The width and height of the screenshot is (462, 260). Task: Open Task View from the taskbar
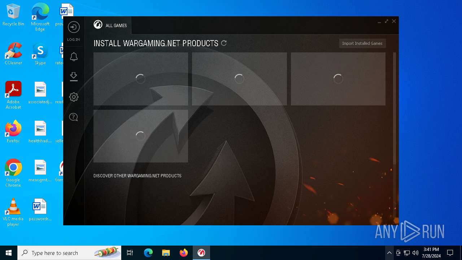pos(130,253)
